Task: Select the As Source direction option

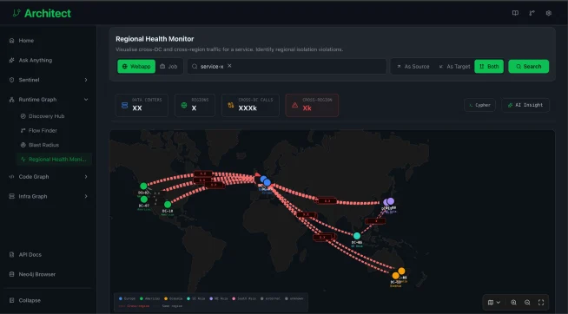Action: [413, 67]
